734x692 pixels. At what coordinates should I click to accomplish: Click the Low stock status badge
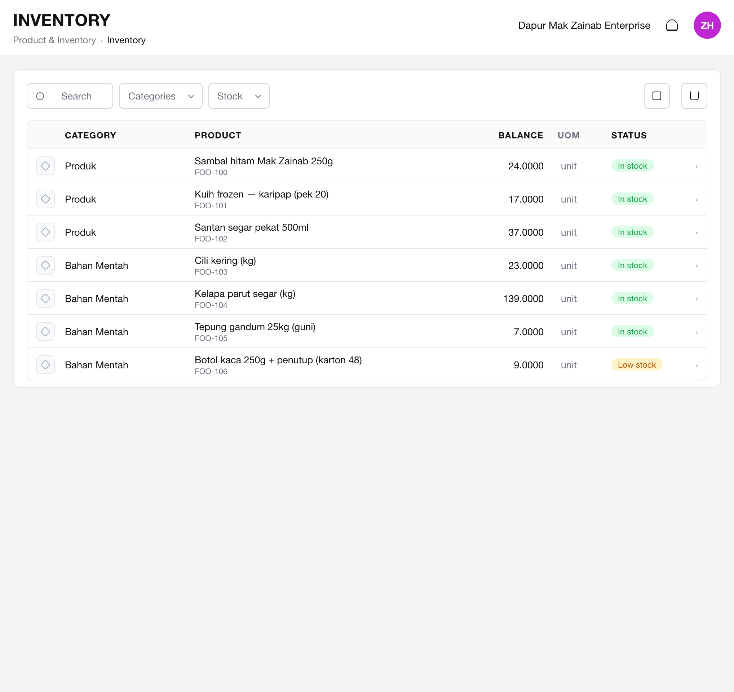(x=637, y=365)
